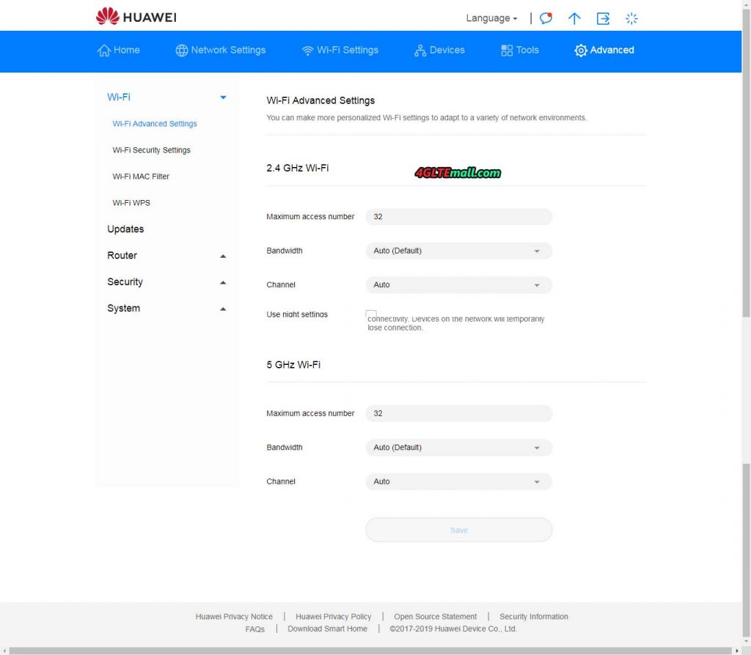This screenshot has height=655, width=751.
Task: Open the Huawei Privacy Policy link
Action: tap(334, 616)
